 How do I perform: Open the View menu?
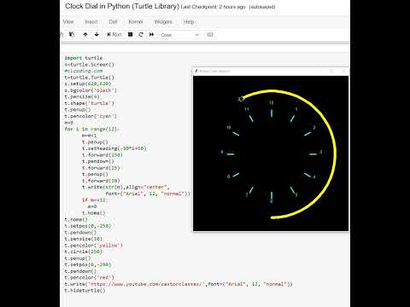(68, 22)
